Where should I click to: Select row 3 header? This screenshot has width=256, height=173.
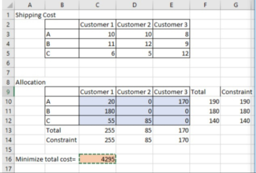coord(8,34)
